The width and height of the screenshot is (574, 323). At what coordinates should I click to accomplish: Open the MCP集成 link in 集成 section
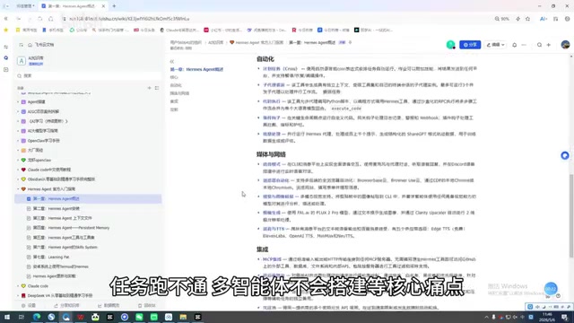272,259
